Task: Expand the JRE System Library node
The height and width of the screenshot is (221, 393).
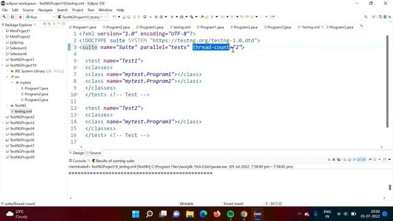Action: click(7, 71)
